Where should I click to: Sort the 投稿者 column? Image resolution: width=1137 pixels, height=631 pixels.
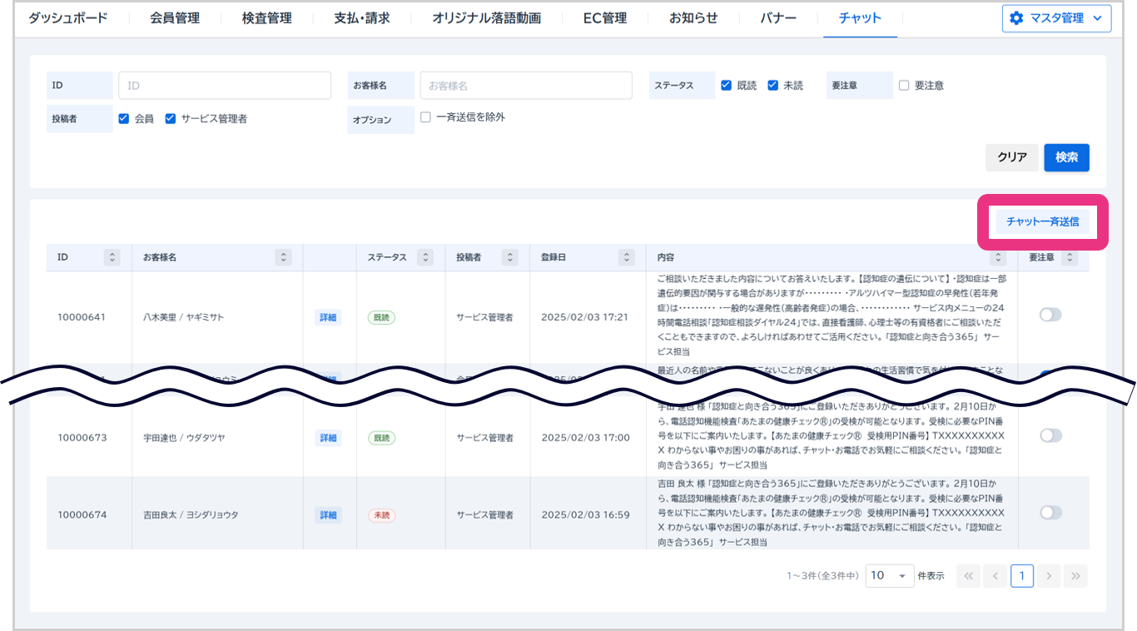coord(510,257)
